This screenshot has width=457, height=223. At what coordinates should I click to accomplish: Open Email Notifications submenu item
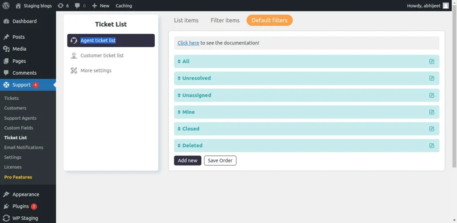[x=24, y=147]
